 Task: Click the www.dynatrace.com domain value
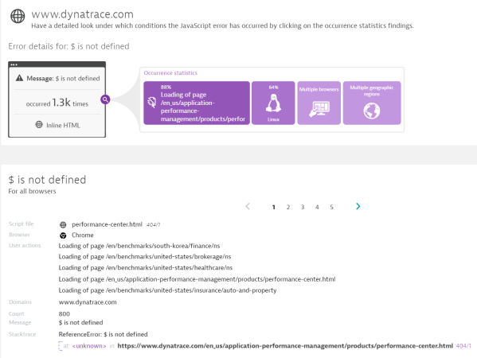tap(88, 302)
